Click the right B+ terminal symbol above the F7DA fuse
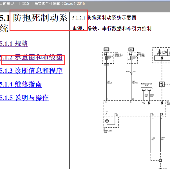The image size is (170, 169). [x=131, y=49]
